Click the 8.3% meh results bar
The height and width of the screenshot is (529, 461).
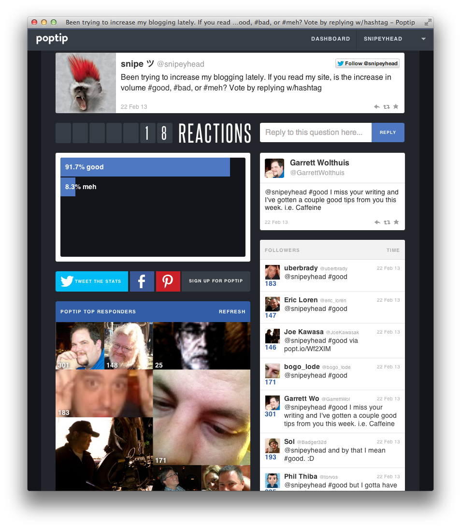[68, 187]
